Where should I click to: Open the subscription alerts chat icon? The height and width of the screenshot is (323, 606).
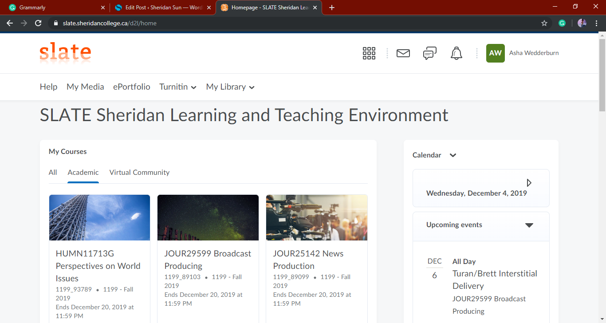click(429, 53)
